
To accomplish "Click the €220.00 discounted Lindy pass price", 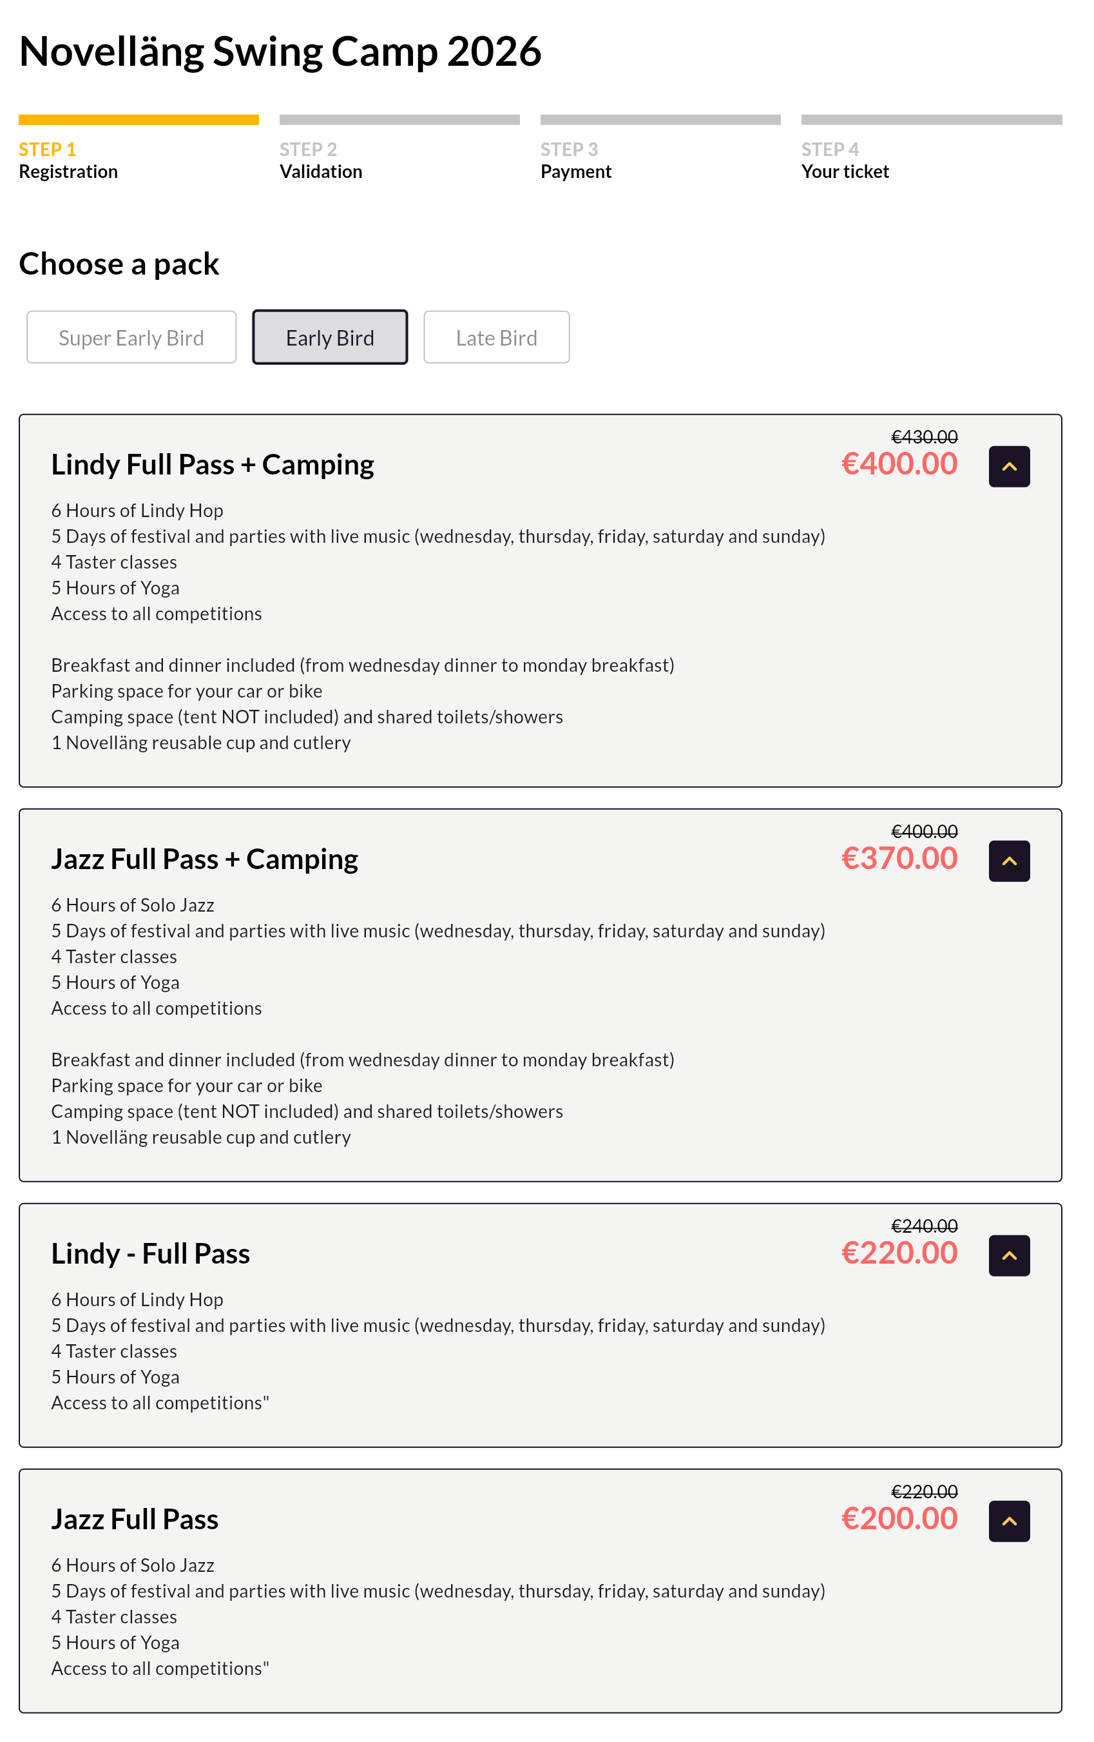I will 899,1252.
